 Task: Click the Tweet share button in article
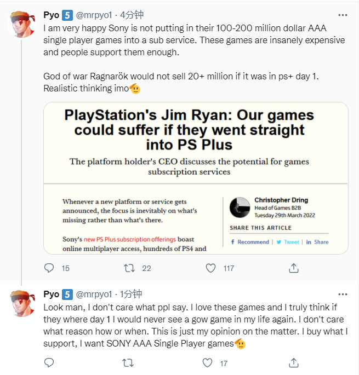pos(288,241)
